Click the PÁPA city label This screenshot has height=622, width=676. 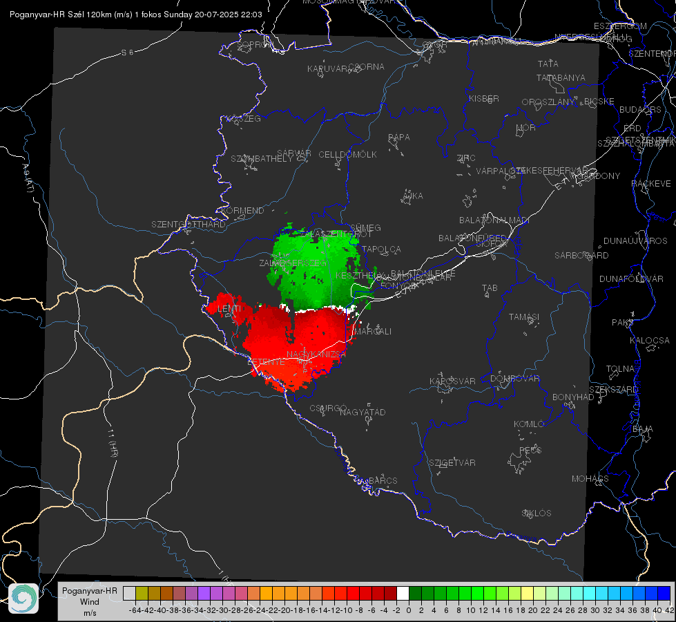(399, 138)
